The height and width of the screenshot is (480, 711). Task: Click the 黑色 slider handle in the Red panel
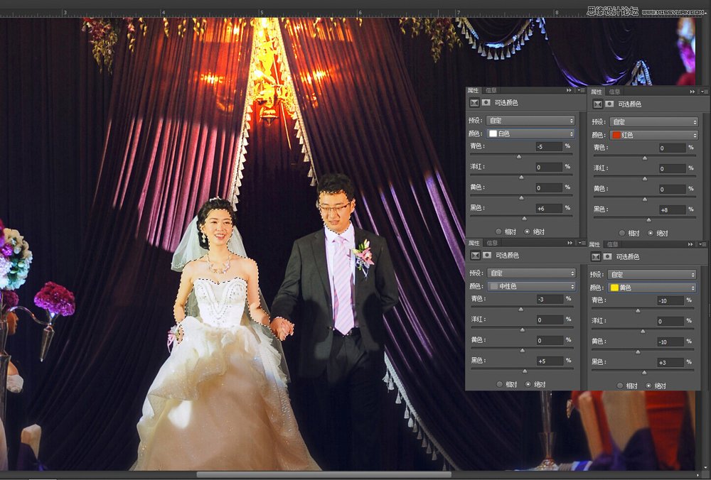tap(648, 220)
